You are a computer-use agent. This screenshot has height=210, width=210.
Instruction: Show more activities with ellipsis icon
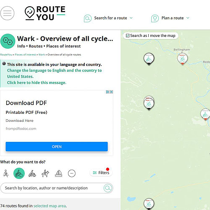(x=72, y=173)
